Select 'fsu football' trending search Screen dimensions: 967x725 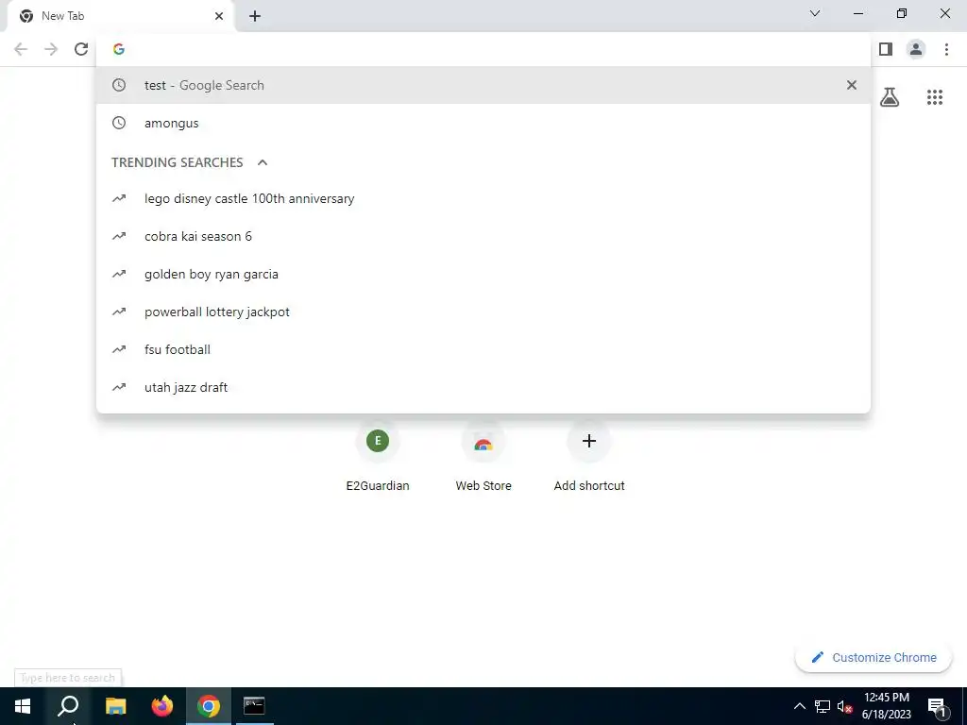point(483,349)
